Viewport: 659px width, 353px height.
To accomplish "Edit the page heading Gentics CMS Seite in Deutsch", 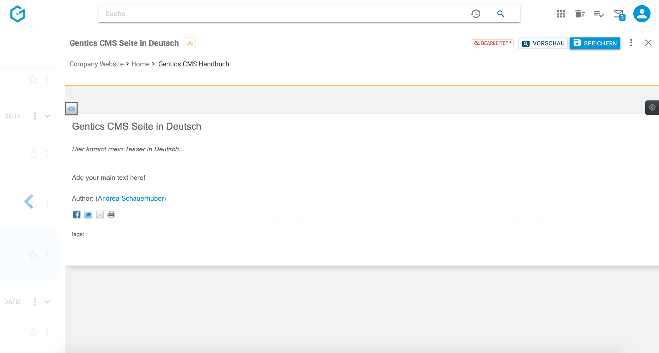I will (136, 126).
